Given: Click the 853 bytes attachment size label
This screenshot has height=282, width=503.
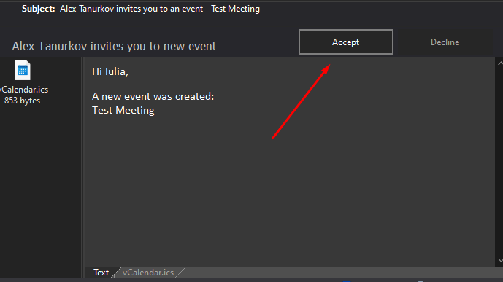Looking at the screenshot, I should point(22,101).
